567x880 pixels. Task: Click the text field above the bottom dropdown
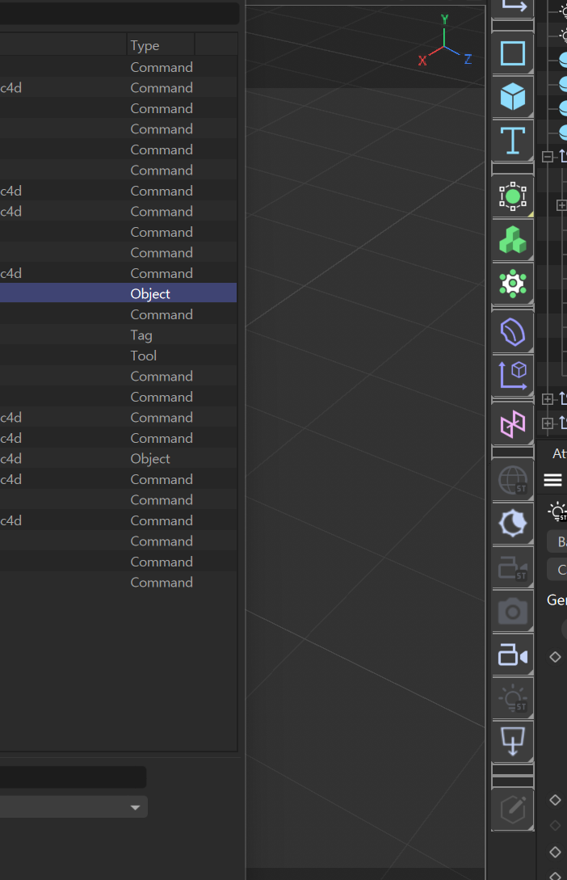[x=73, y=777]
